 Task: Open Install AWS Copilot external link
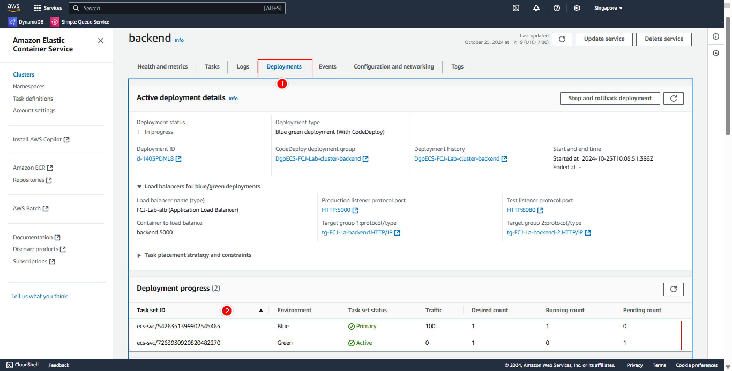click(41, 139)
